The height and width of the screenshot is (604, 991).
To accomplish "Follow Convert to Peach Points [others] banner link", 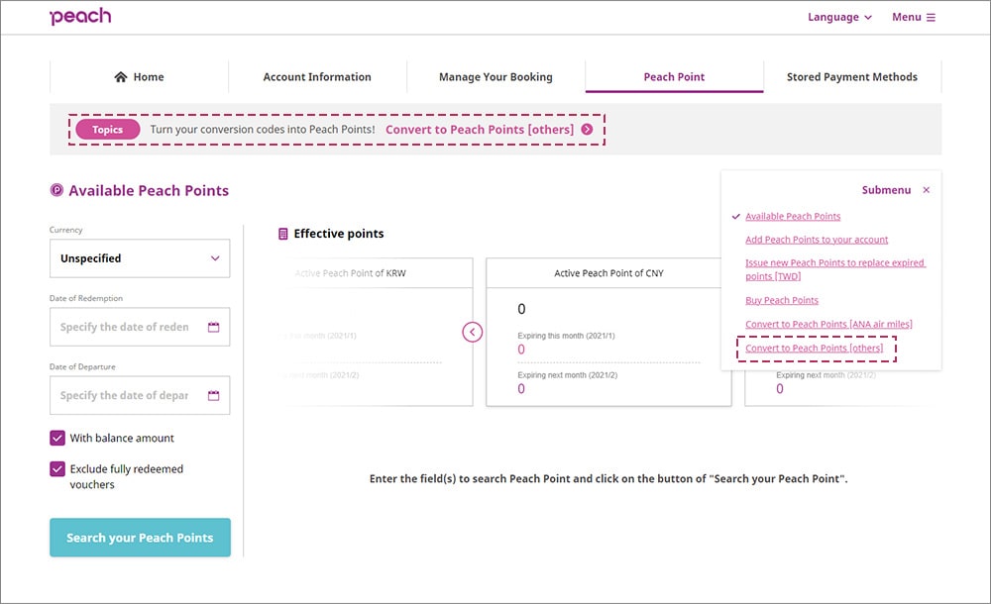I will (x=480, y=130).
